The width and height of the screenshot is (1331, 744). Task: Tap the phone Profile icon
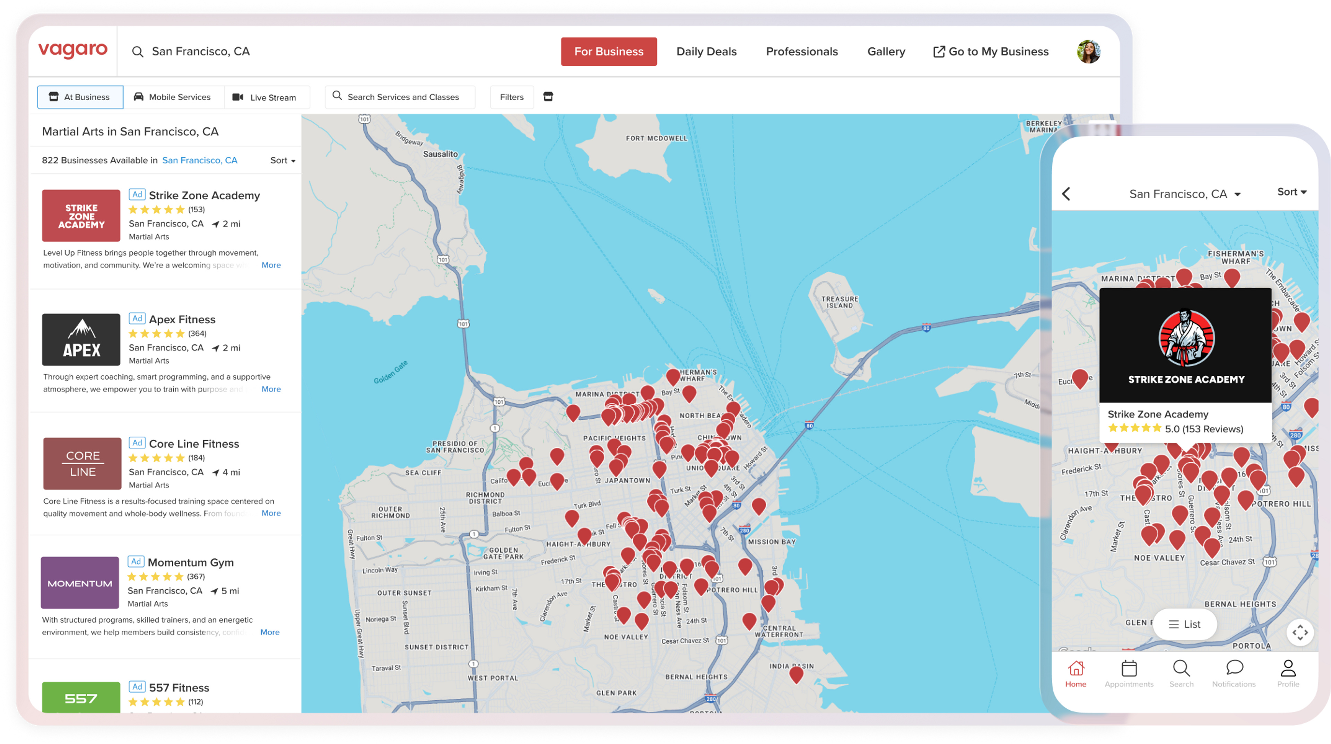pyautogui.click(x=1288, y=668)
